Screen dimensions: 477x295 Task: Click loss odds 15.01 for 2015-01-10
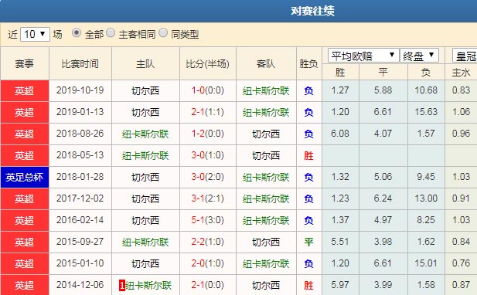click(426, 263)
